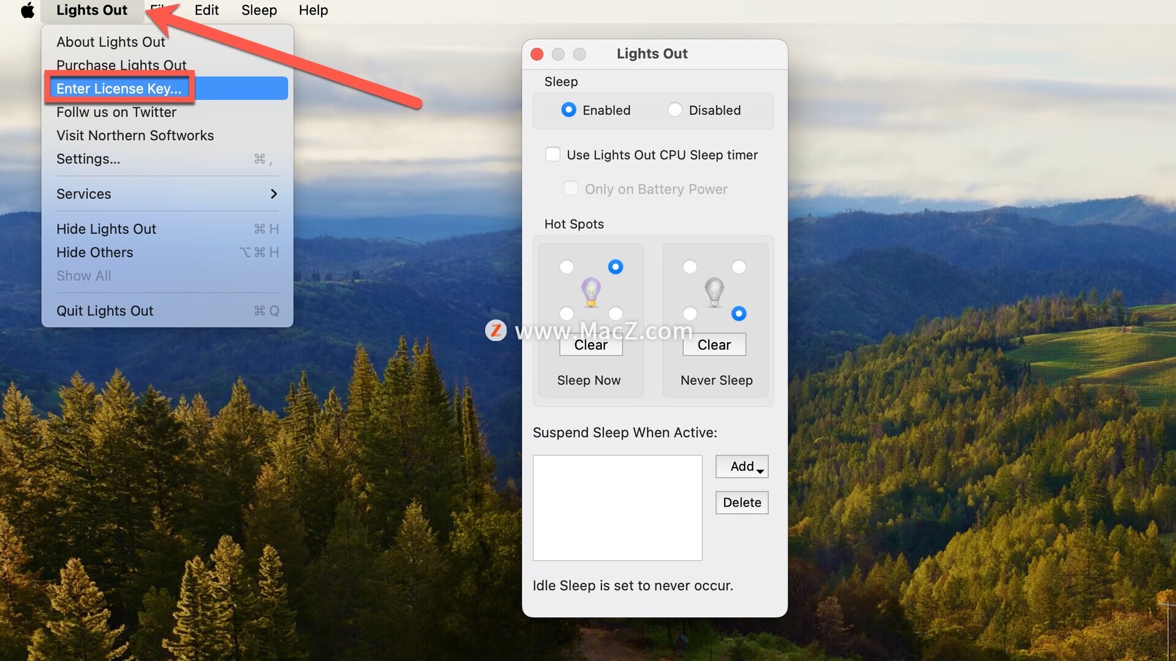Viewport: 1176px width, 661px height.
Task: Select bottom-right hot spot for Never Sleep
Action: click(739, 313)
